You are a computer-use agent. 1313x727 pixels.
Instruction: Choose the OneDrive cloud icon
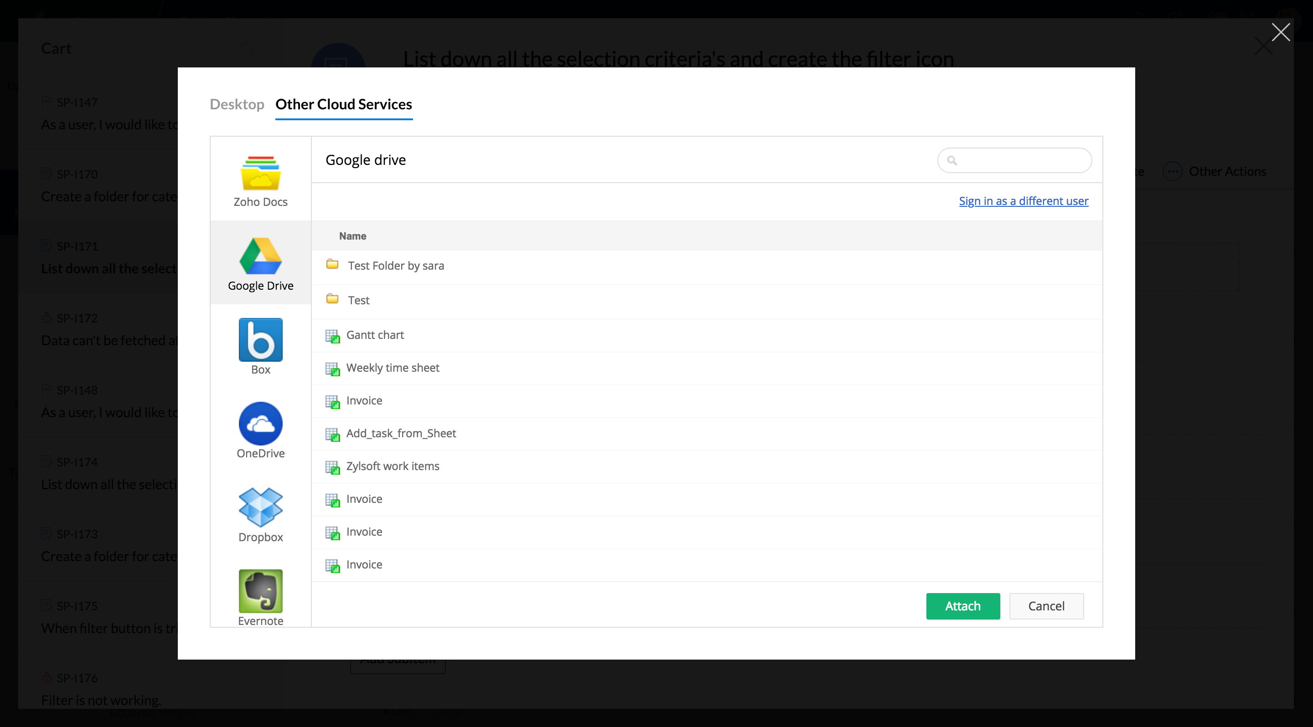tap(260, 424)
